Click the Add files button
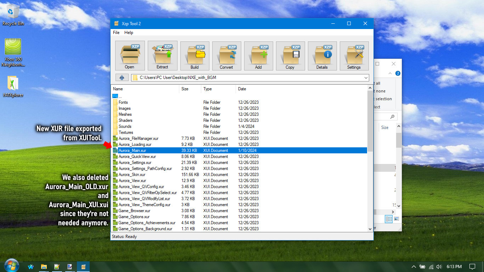484x272 pixels. click(258, 56)
